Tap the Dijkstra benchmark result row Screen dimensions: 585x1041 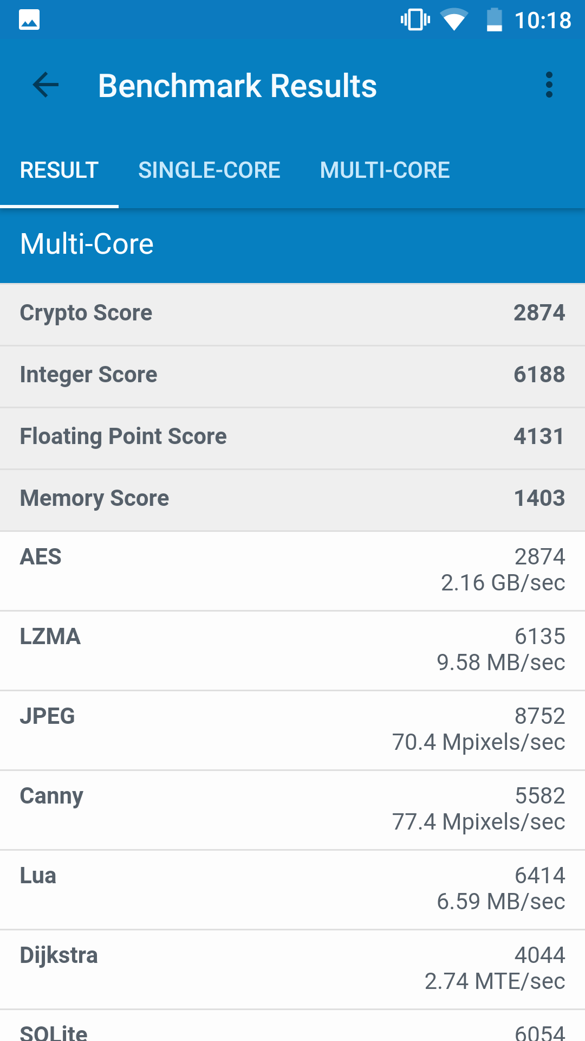click(292, 969)
